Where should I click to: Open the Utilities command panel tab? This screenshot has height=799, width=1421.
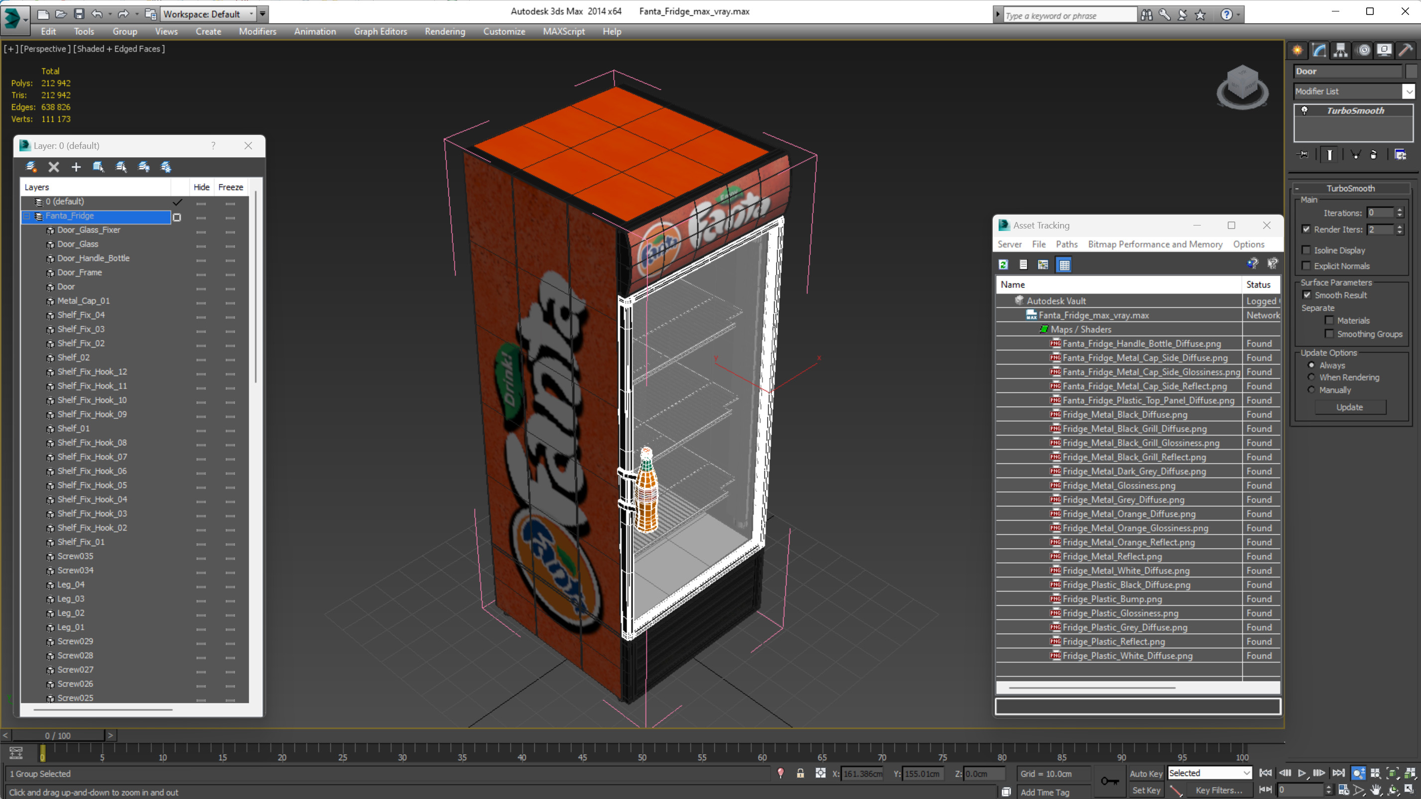[x=1406, y=50]
